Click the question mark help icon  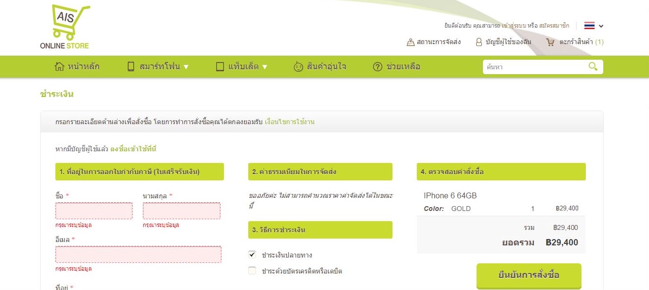pyautogui.click(x=377, y=67)
